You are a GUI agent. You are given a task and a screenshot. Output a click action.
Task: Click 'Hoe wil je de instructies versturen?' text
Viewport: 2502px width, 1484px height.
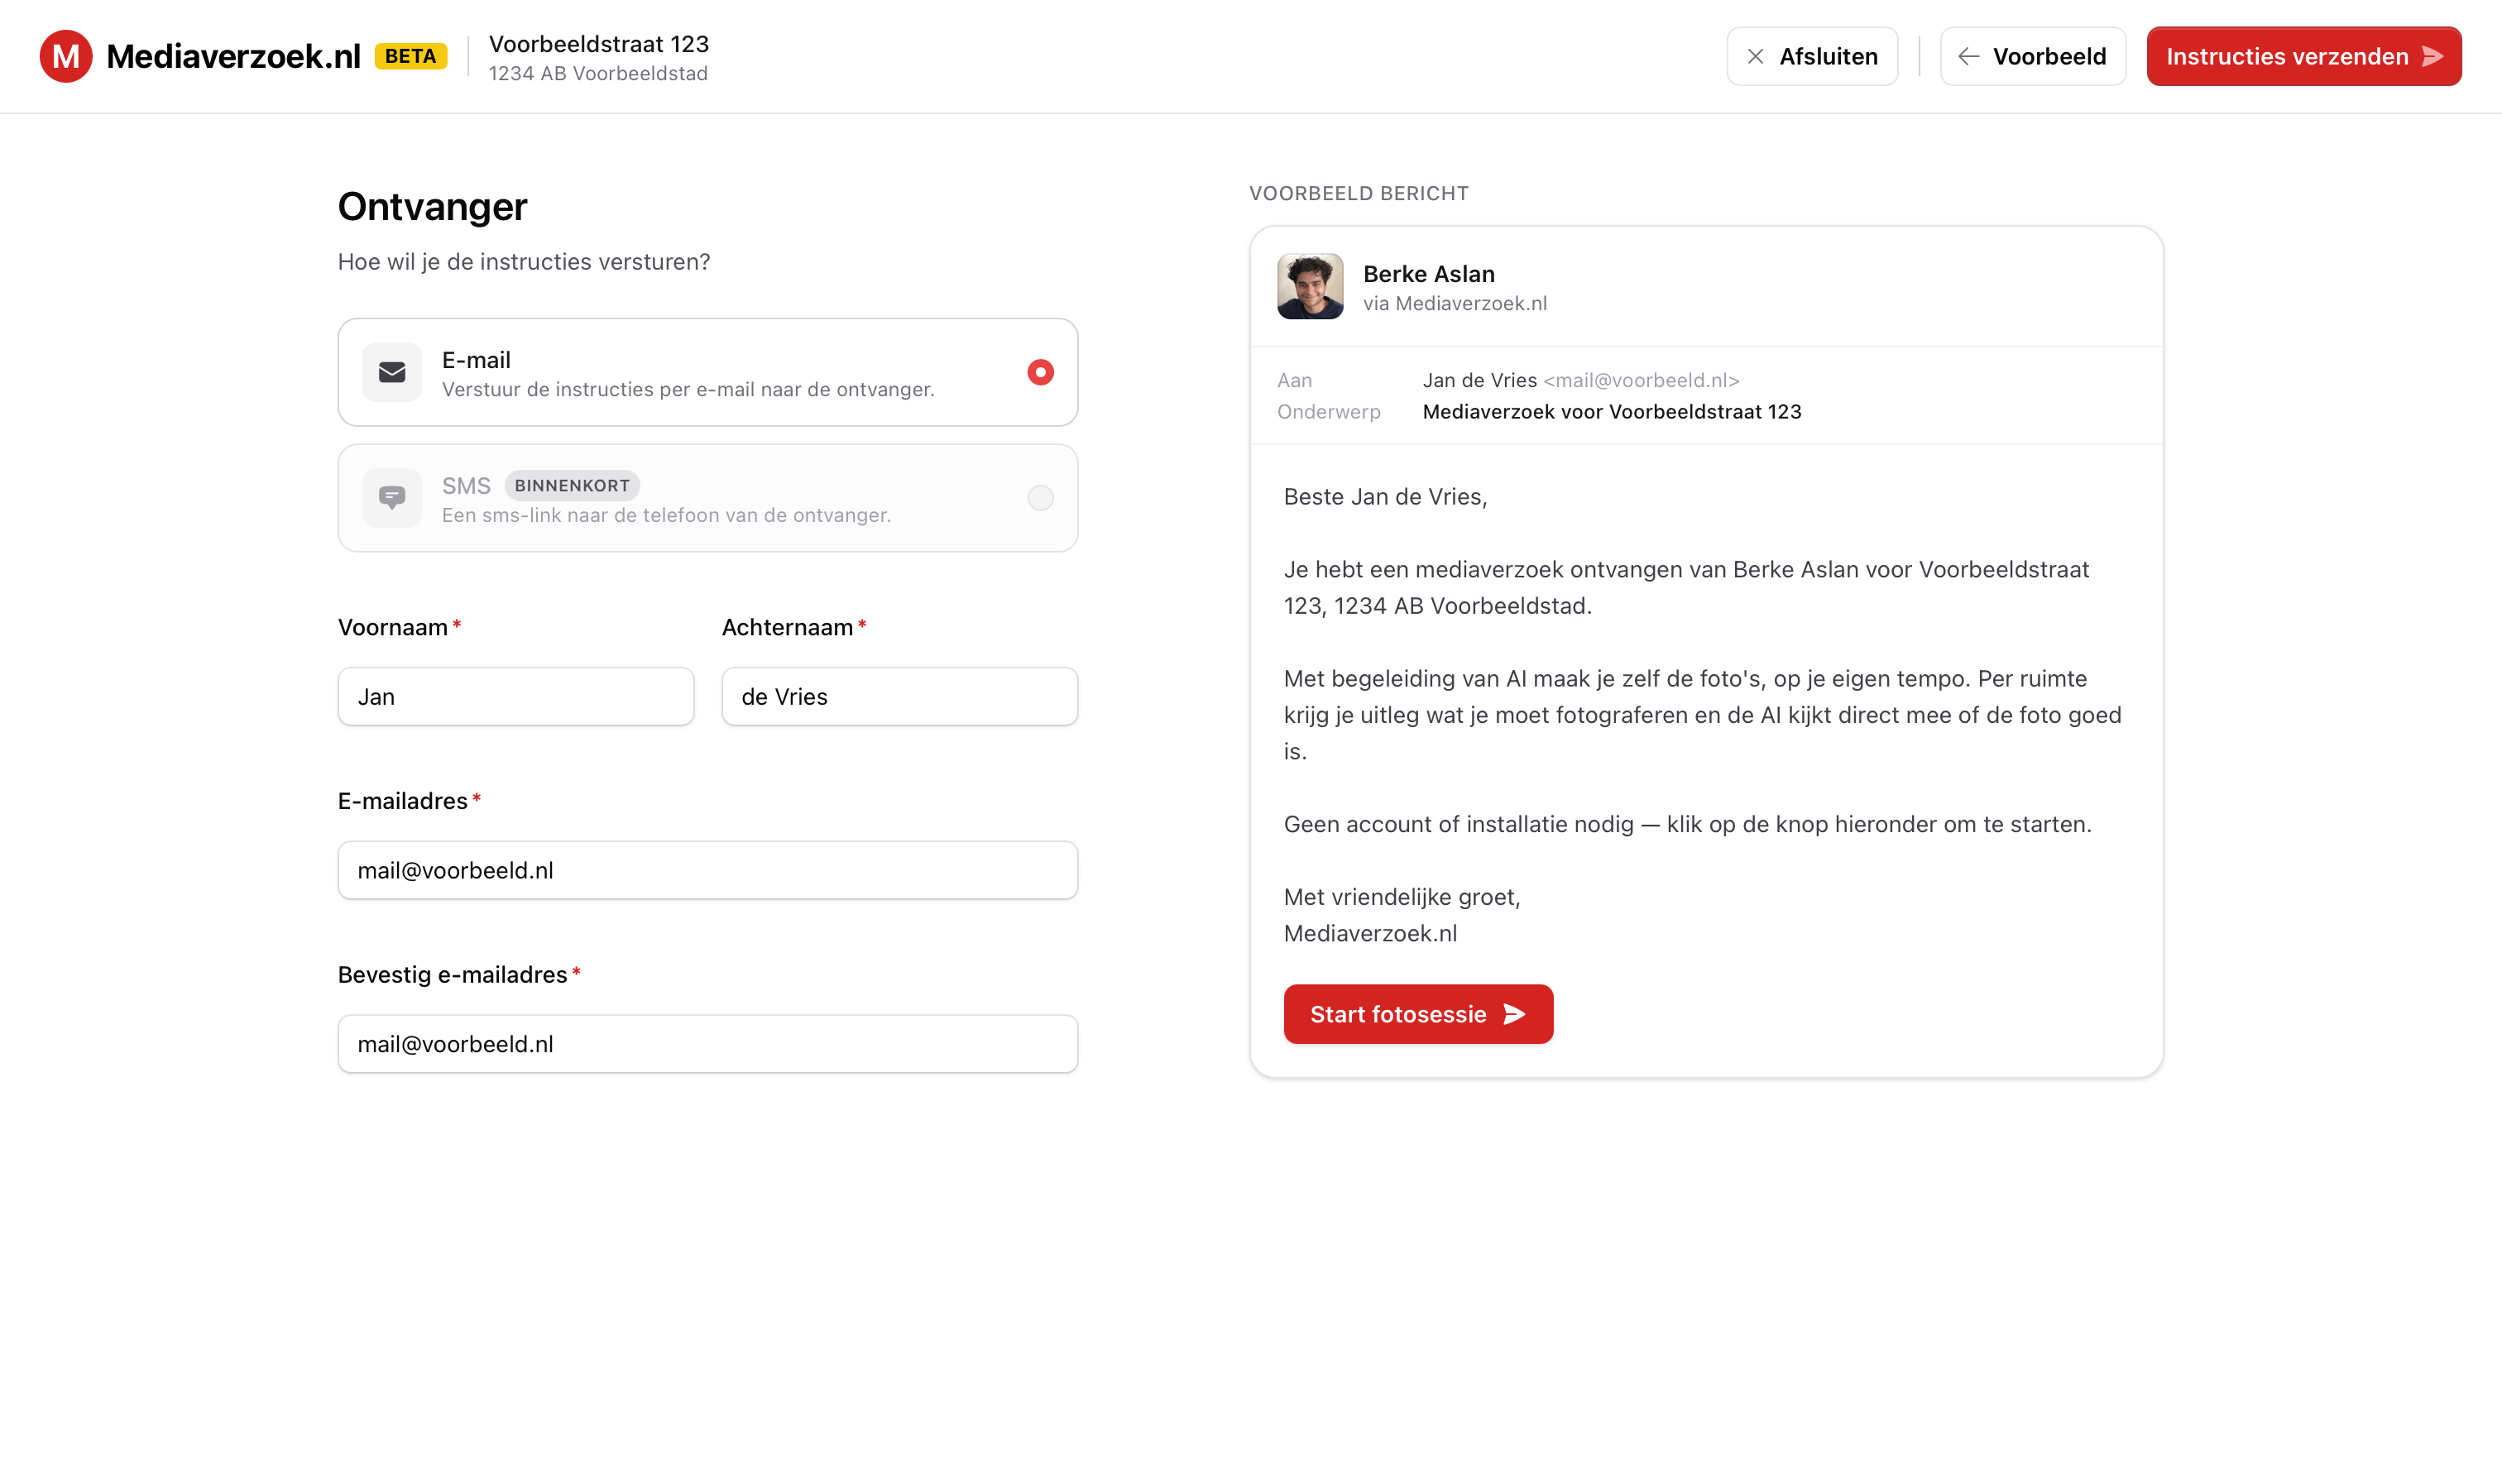[524, 262]
